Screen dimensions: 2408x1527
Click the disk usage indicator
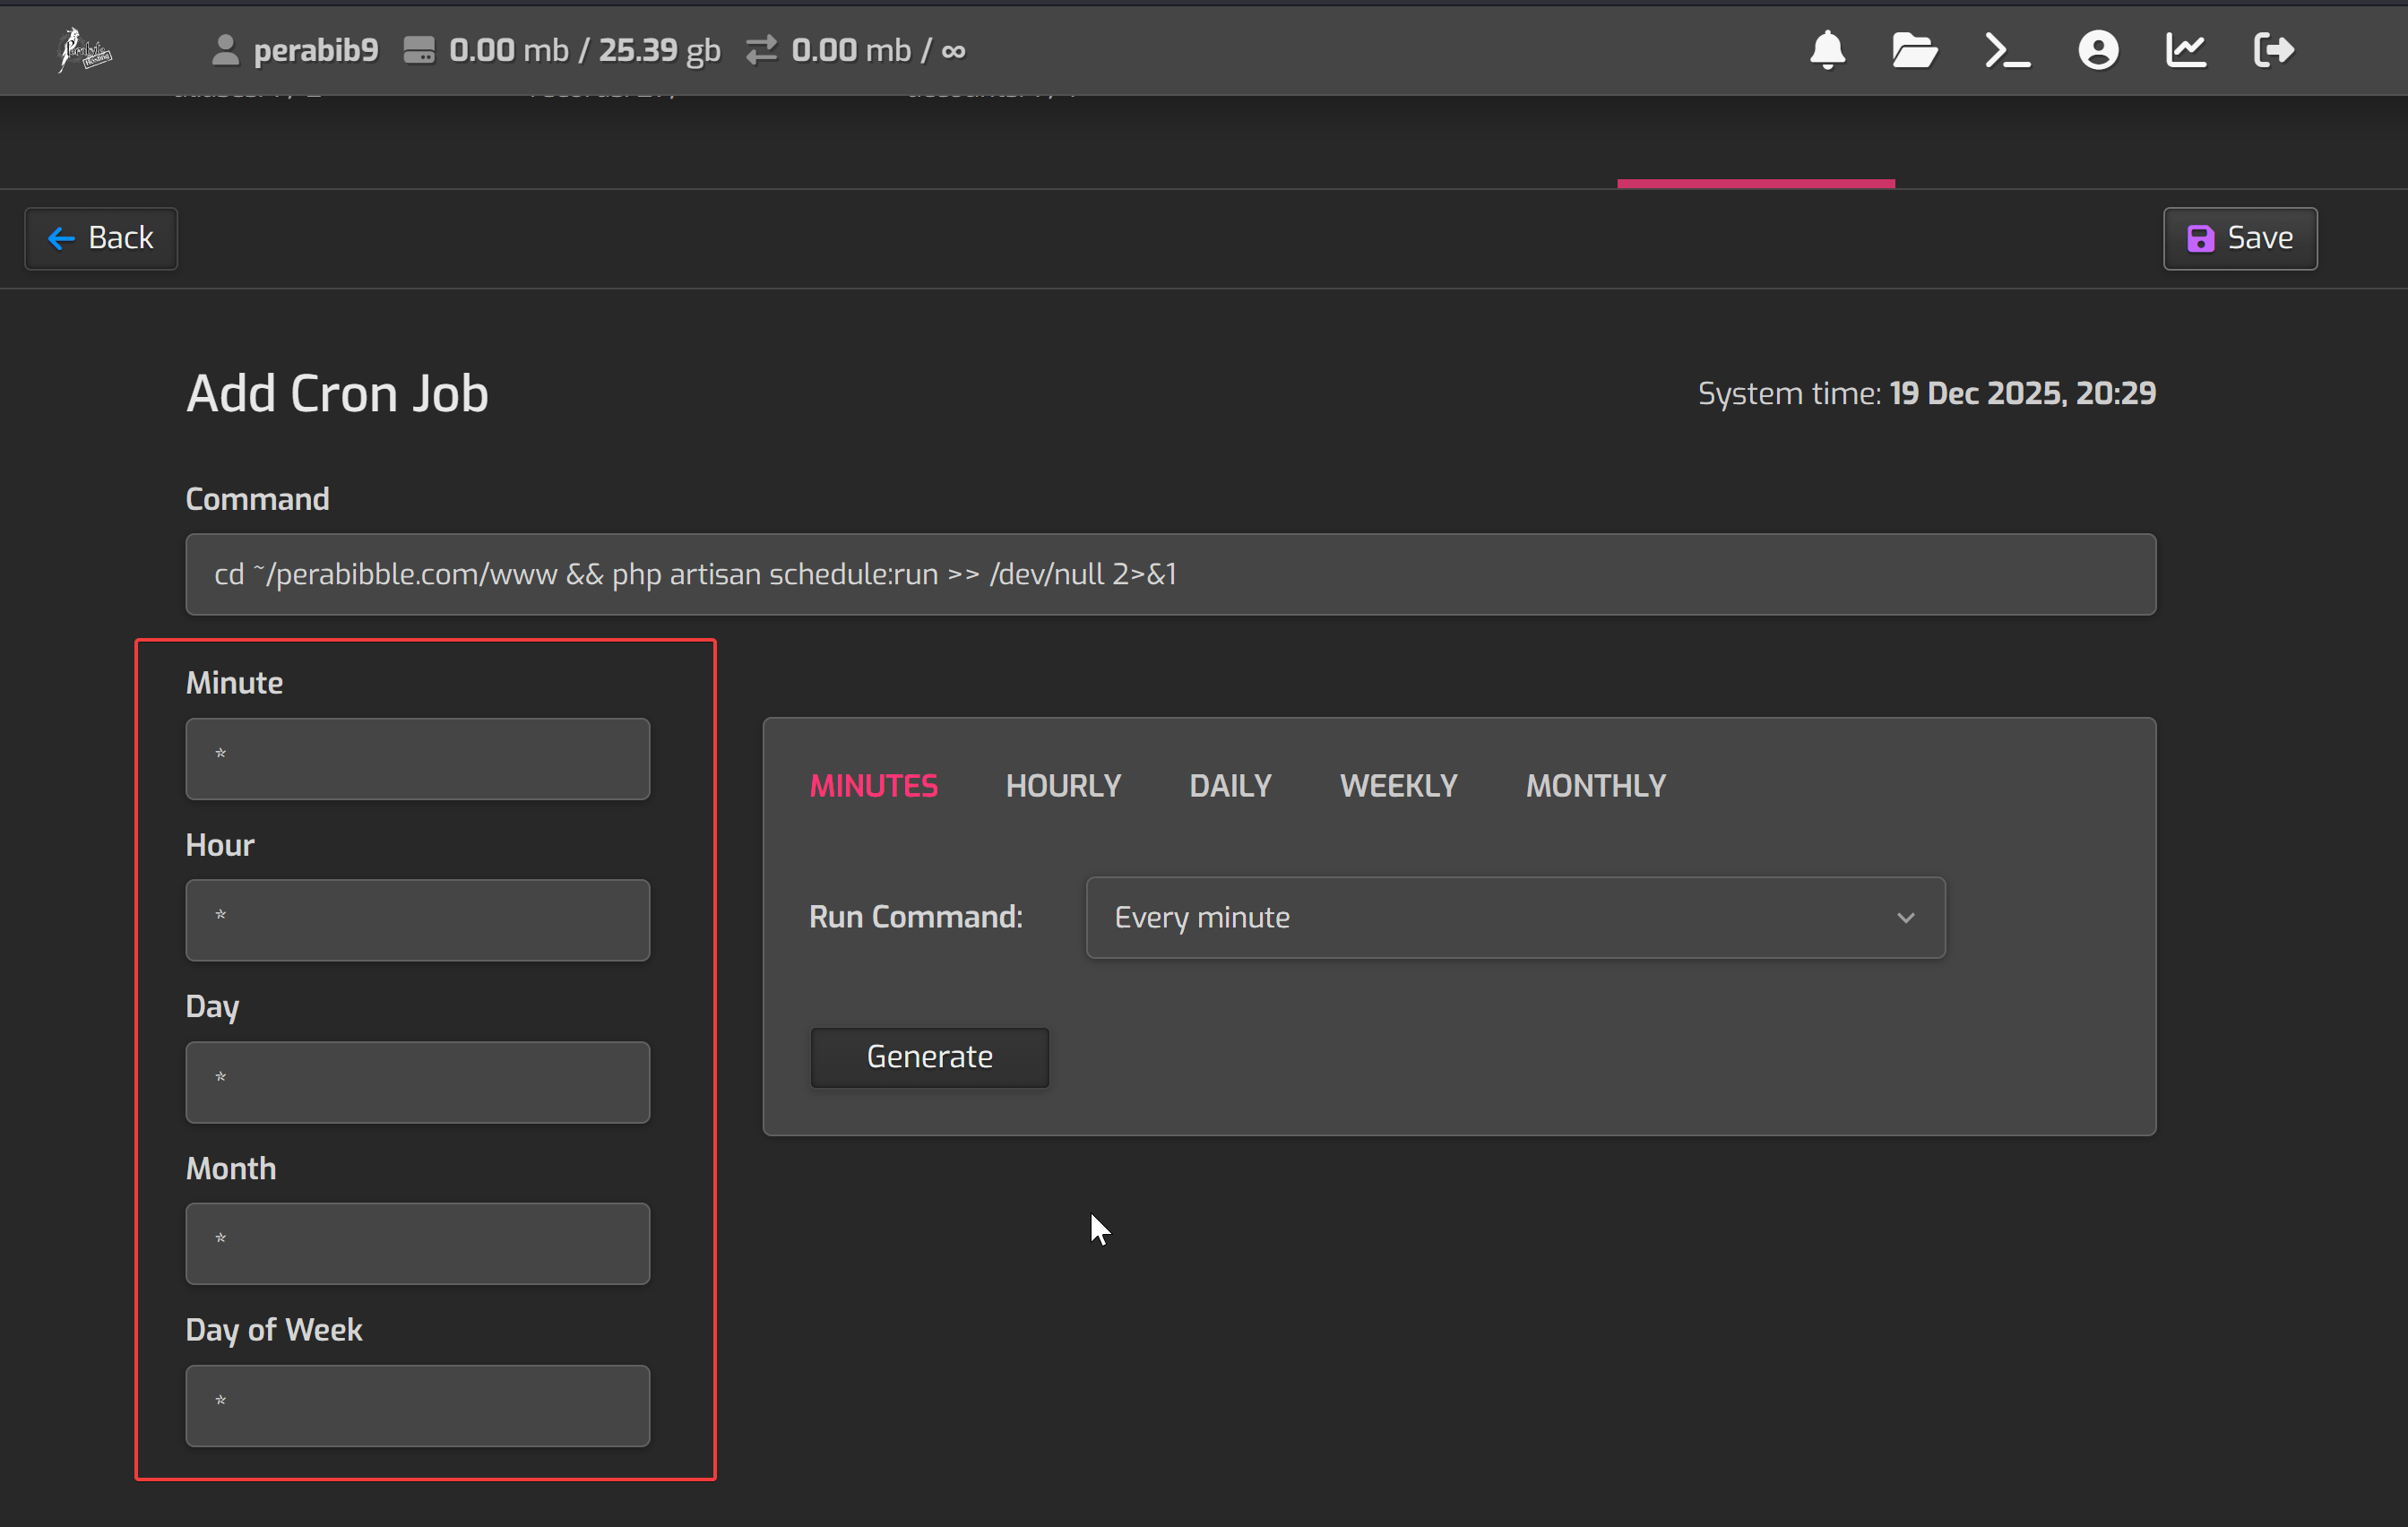click(562, 50)
